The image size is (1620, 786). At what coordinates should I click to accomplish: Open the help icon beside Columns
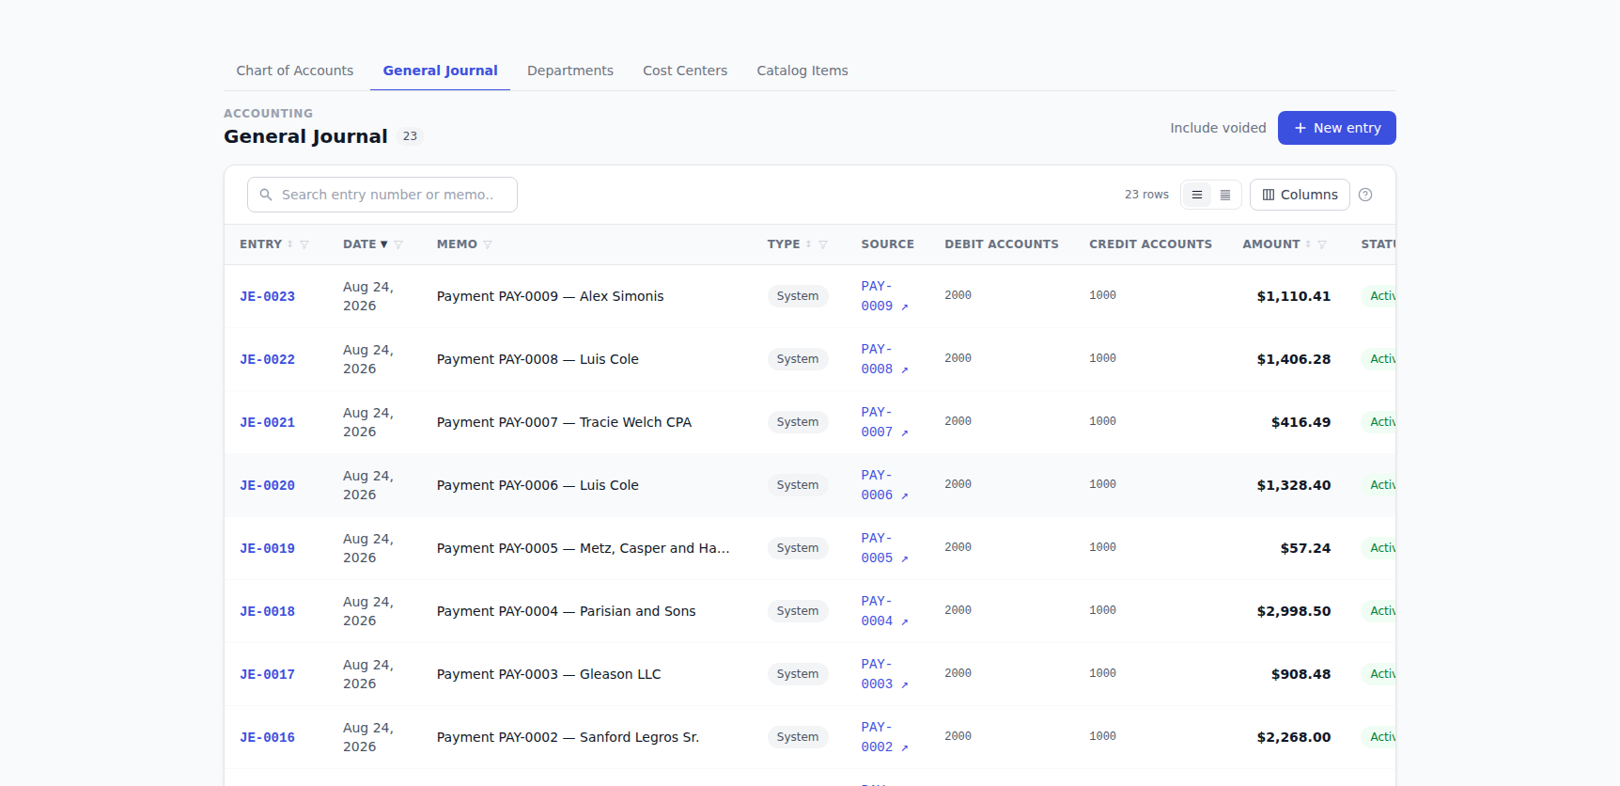[1365, 195]
